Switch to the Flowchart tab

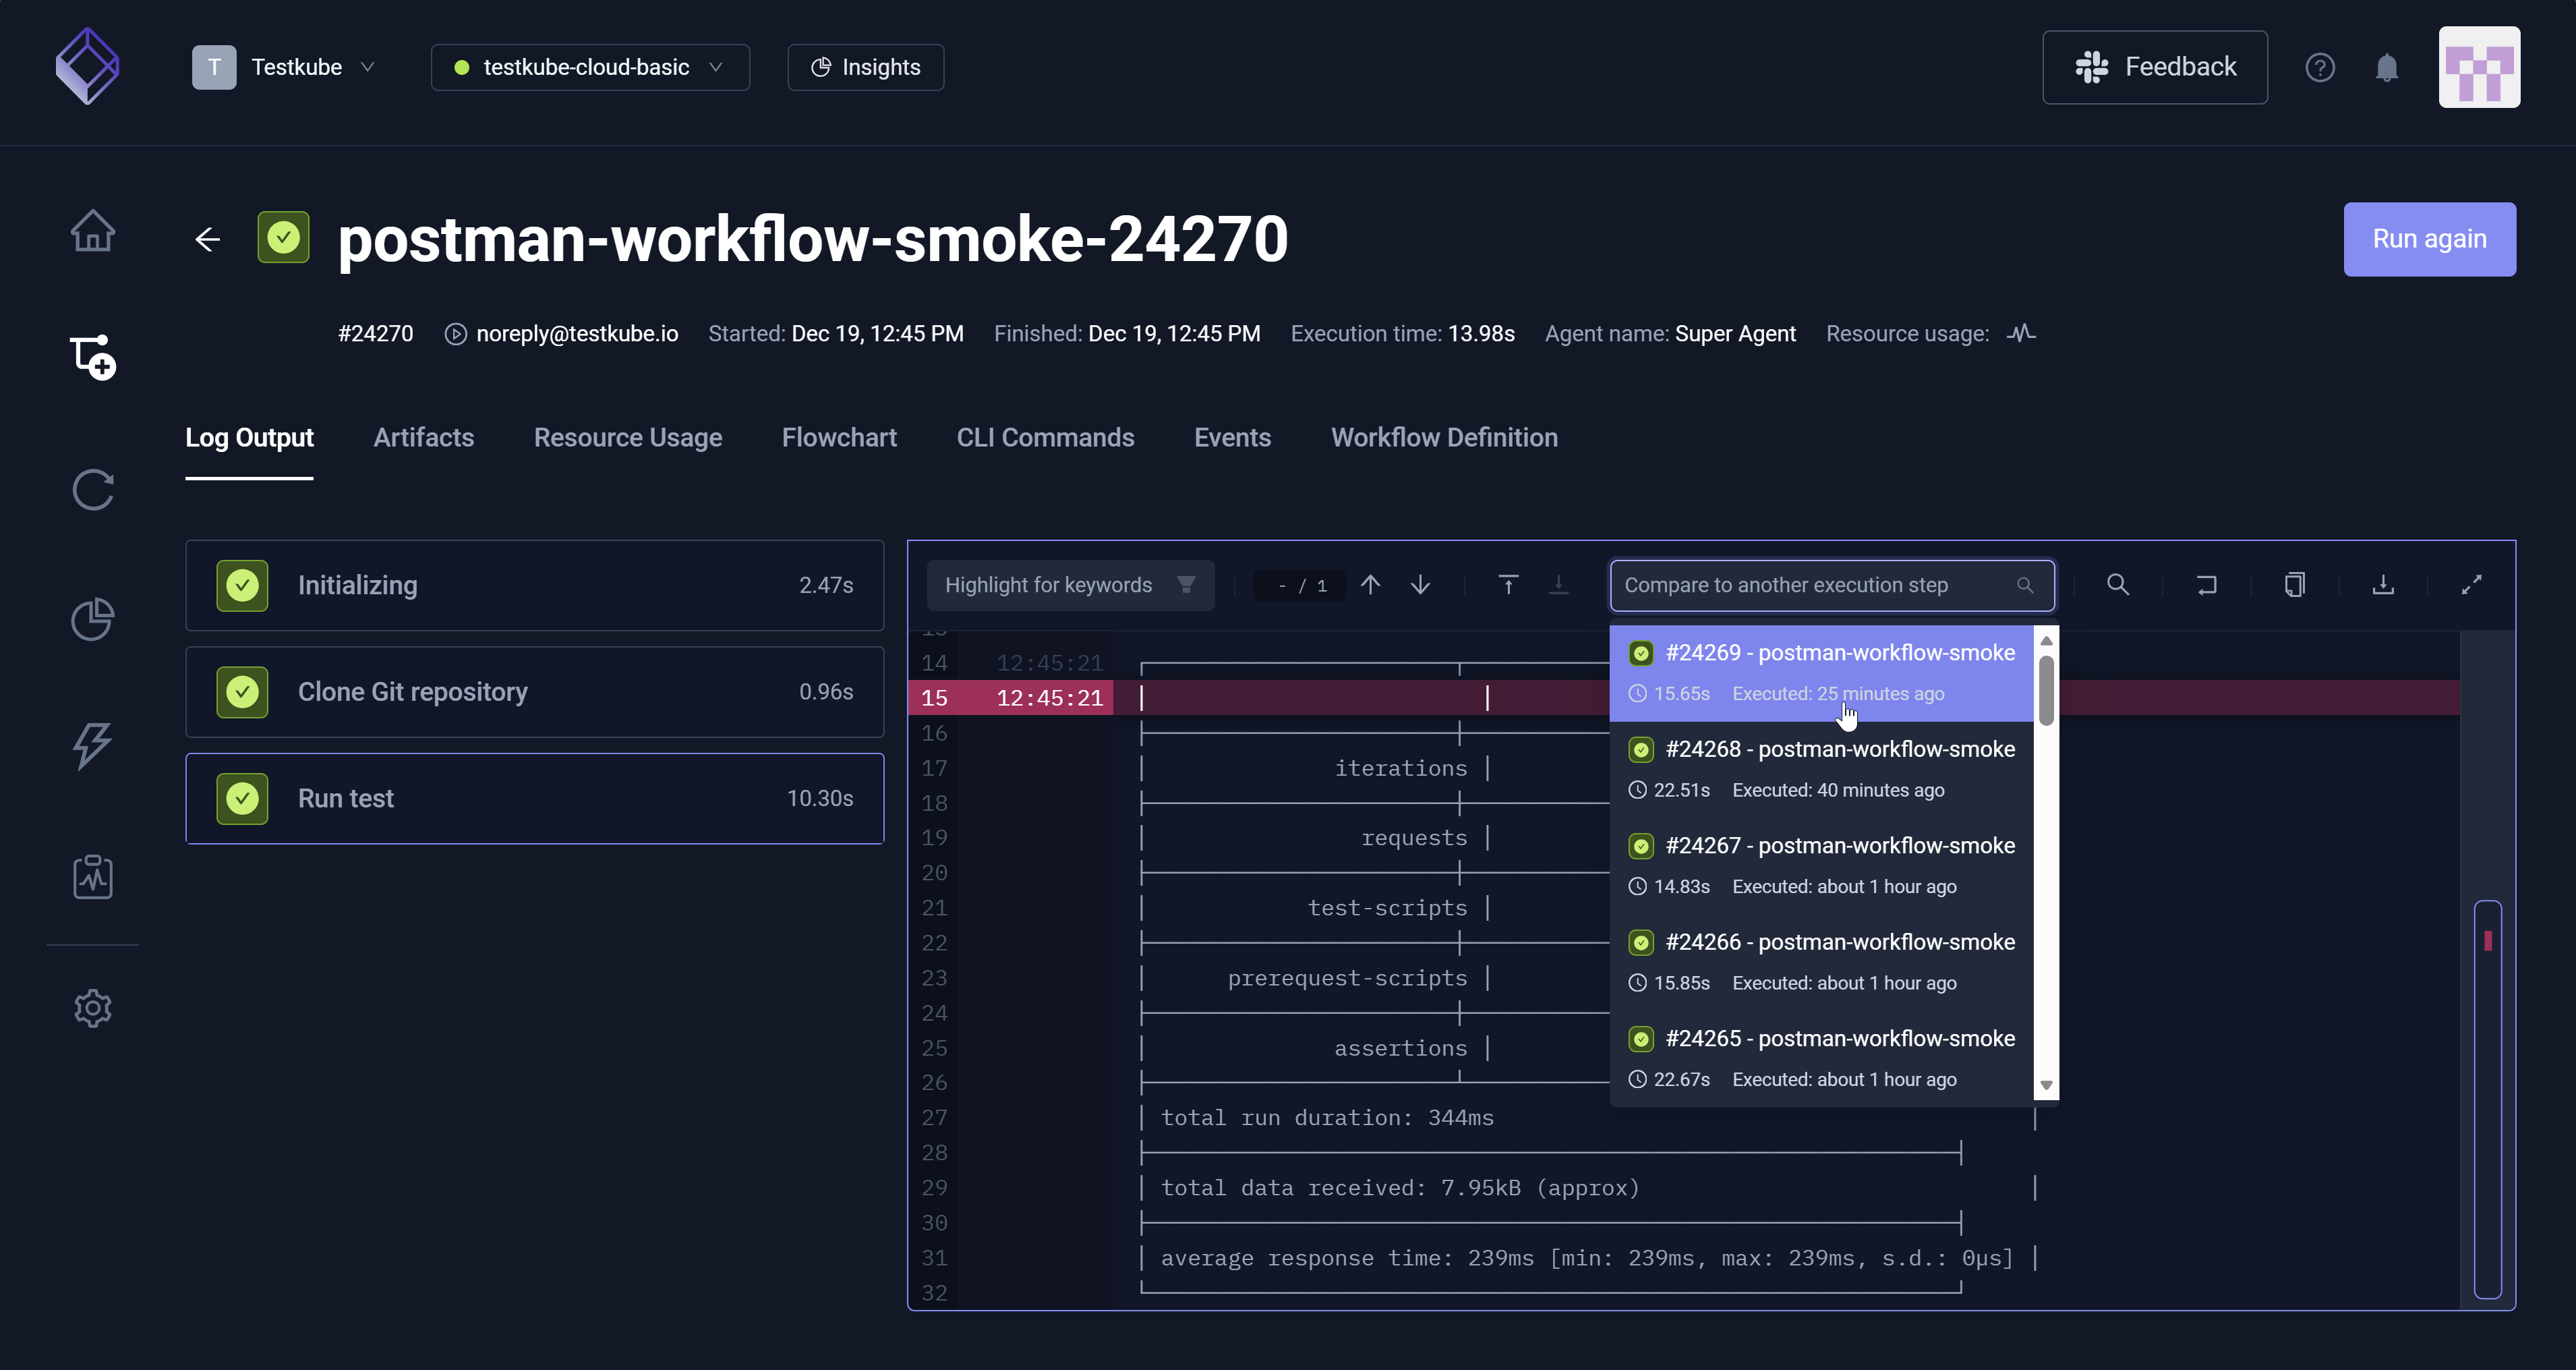tap(838, 438)
